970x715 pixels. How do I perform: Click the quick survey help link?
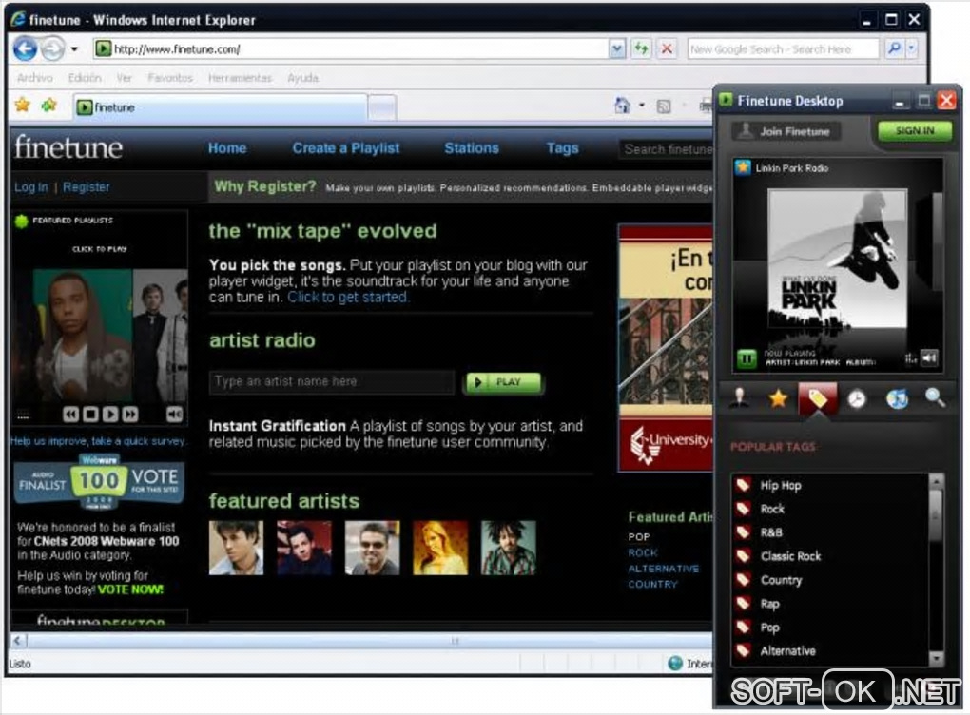98,441
